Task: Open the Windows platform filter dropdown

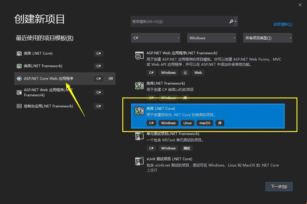Action: [212, 38]
